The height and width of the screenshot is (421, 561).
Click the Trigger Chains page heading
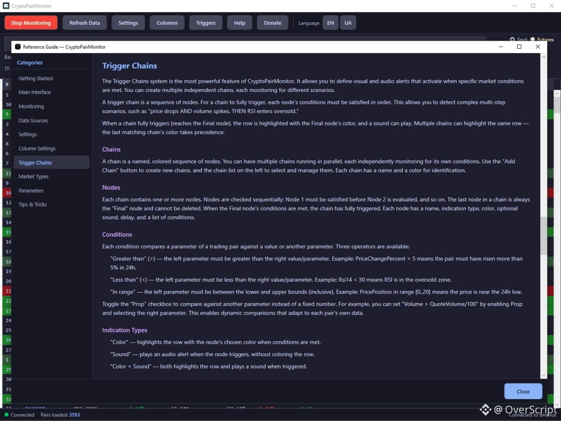(129, 66)
